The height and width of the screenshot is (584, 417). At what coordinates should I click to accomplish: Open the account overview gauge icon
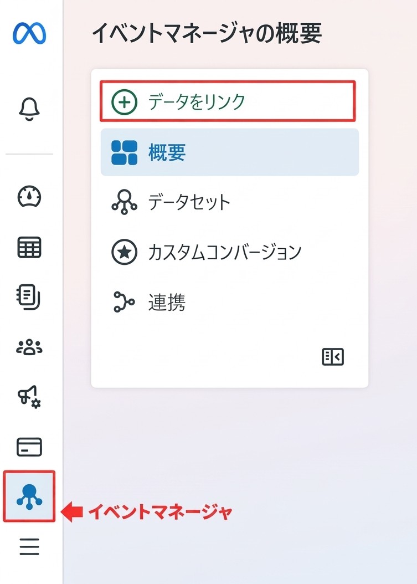coord(29,196)
